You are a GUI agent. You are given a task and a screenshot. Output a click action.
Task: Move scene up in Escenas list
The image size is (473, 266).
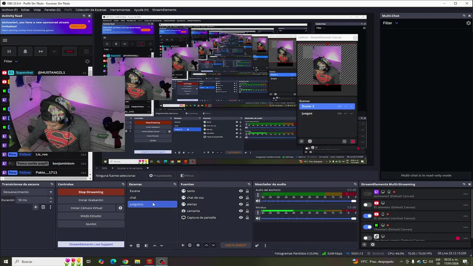(x=154, y=245)
